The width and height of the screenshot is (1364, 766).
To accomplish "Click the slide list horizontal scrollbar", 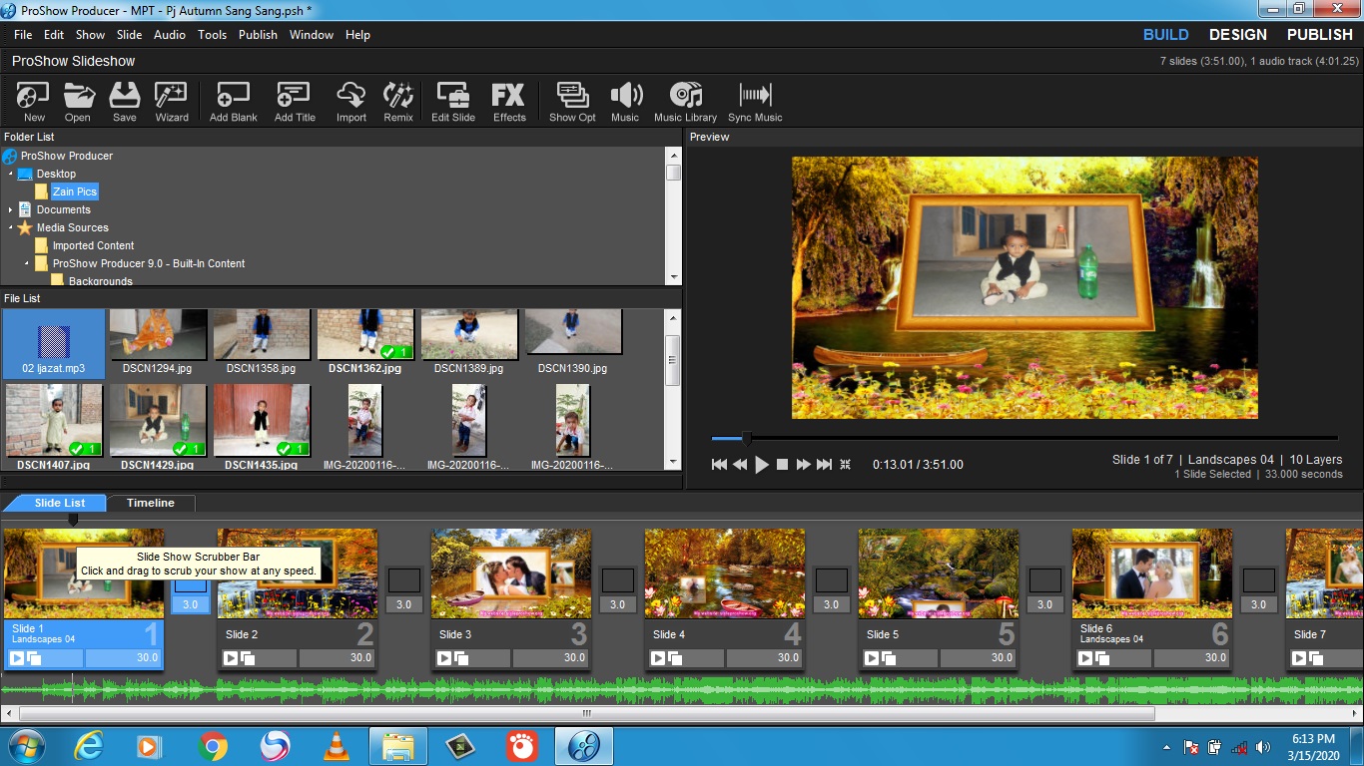I will (586, 713).
